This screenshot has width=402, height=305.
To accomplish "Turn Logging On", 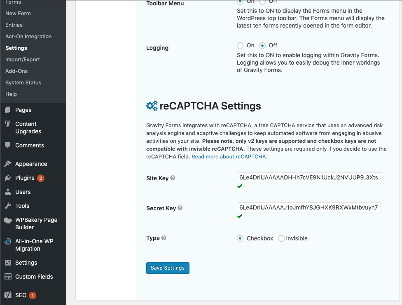I will [x=240, y=46].
